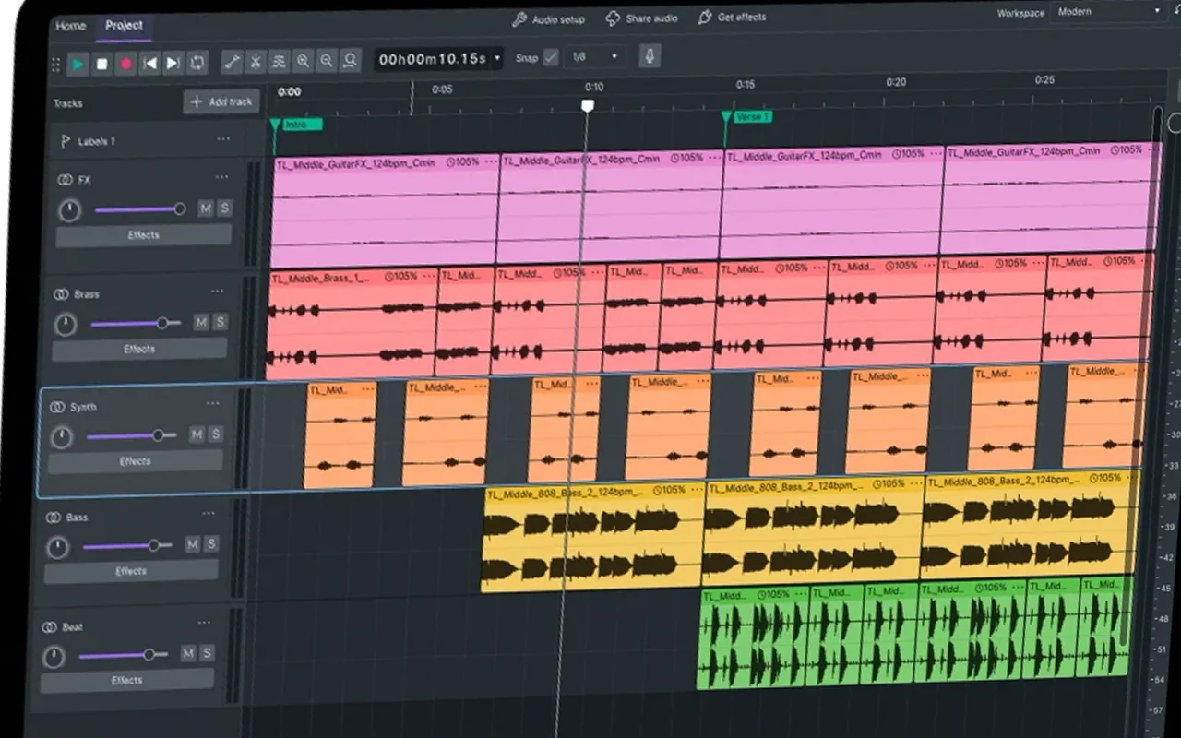This screenshot has width=1181, height=738.
Task: Click the stereo icon of Beat track
Action: tap(50, 627)
